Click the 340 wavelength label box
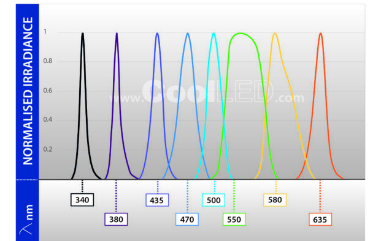This screenshot has height=241, width=381. tap(82, 200)
